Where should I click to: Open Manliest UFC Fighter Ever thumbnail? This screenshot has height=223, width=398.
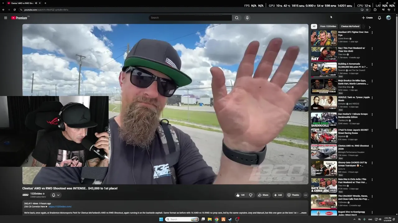324,37
